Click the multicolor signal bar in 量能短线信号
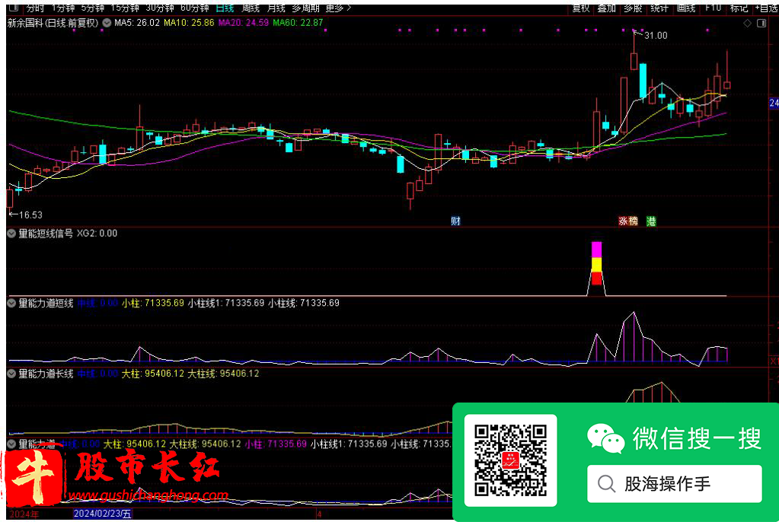The height and width of the screenshot is (522, 779). 596,263
